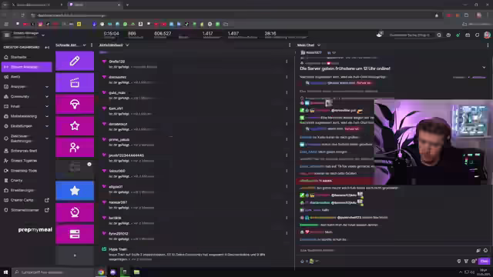Open the emote picker in the chat input

[x=485, y=250]
